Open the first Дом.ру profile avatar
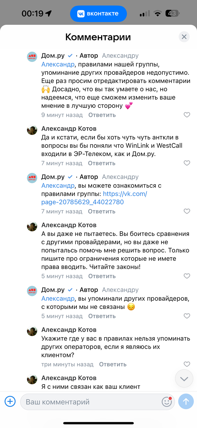Screen dimensions: 197x428 pos(32,57)
